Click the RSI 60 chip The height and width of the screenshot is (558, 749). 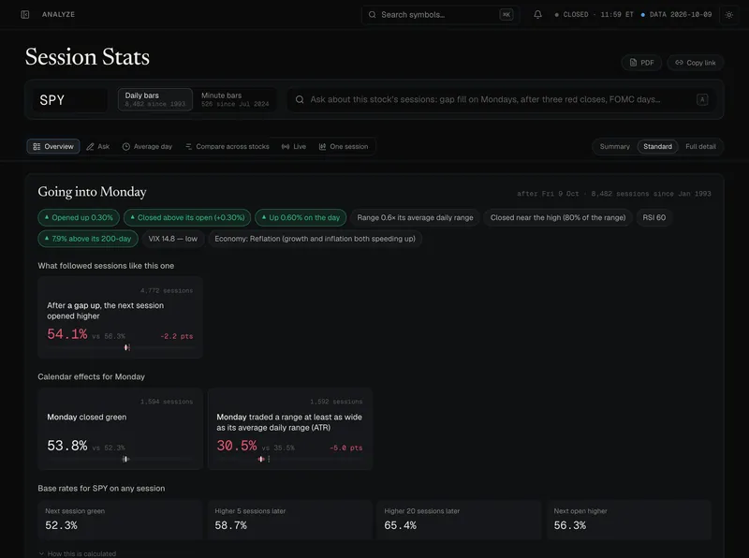pos(654,217)
